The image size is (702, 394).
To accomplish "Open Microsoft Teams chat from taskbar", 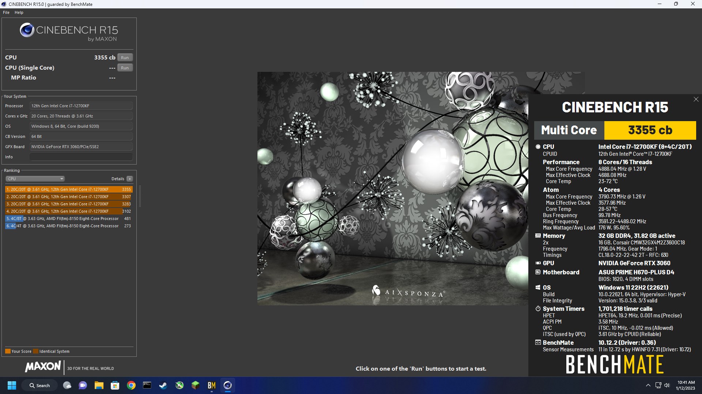I will pos(83,385).
